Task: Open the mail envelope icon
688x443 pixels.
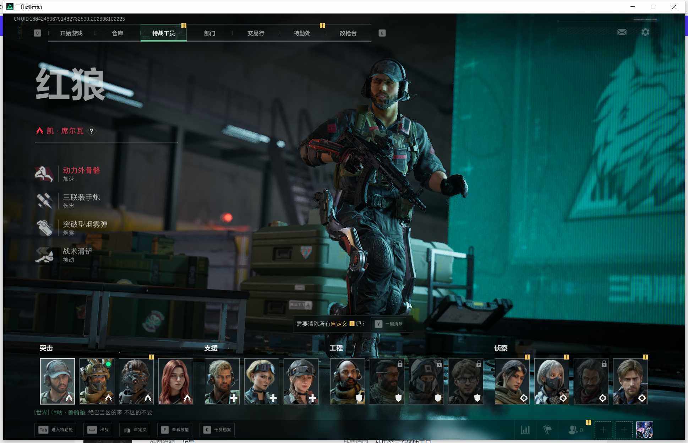Action: coord(622,32)
